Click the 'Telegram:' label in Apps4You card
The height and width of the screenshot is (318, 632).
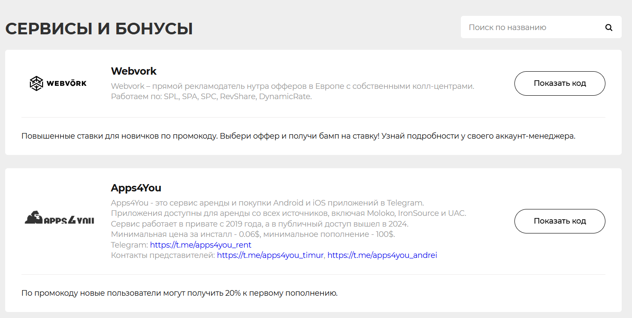pos(129,245)
